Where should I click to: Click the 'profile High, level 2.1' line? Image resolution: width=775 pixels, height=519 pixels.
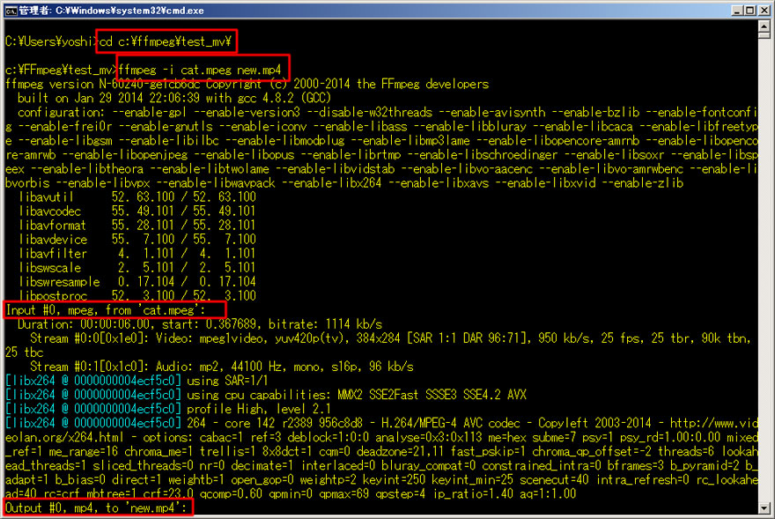point(168,409)
